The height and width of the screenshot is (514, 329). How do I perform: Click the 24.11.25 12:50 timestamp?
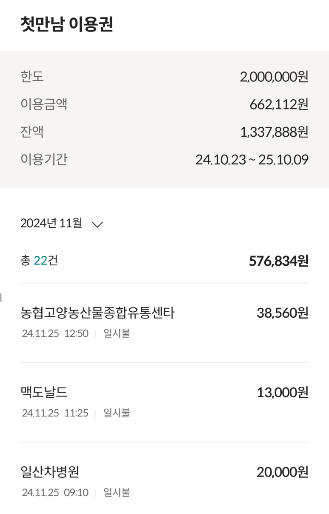point(55,333)
